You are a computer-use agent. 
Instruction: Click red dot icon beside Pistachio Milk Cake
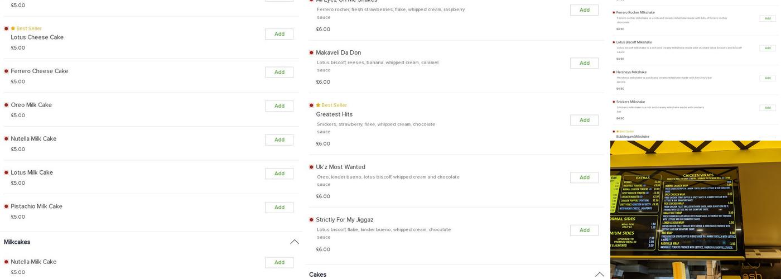[x=6, y=206]
